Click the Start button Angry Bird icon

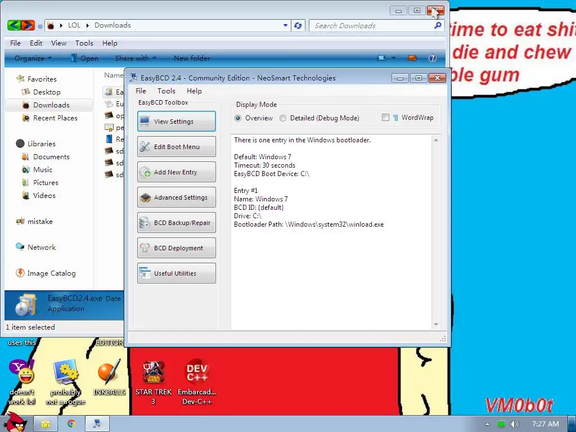point(15,423)
